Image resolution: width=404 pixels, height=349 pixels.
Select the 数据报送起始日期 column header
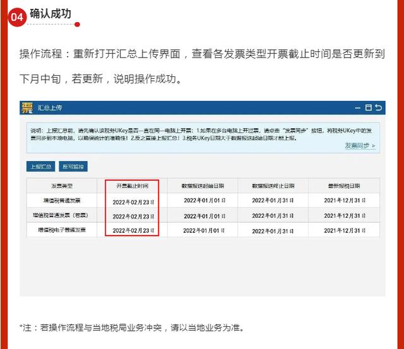click(x=203, y=186)
